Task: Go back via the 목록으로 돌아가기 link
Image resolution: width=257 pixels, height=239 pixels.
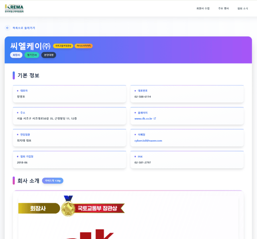Action: pos(24,28)
